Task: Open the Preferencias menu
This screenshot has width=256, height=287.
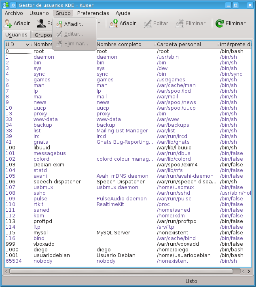Action: pos(93,13)
